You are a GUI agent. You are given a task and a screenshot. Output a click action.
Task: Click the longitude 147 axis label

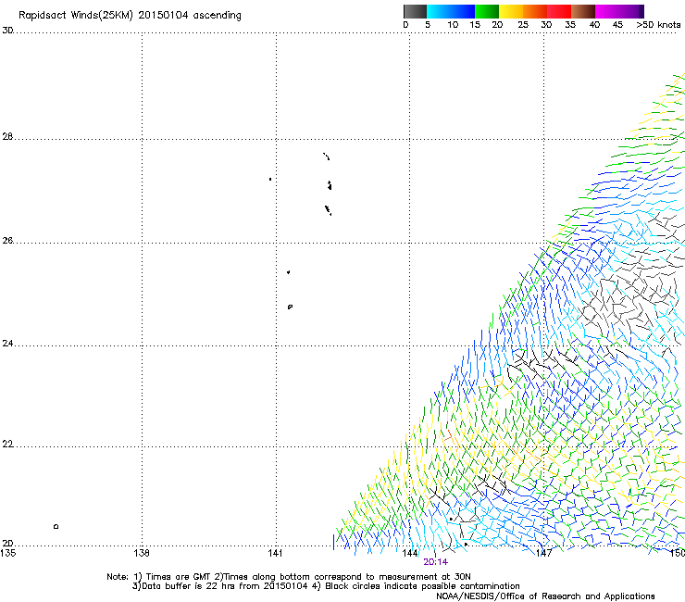coord(543,553)
